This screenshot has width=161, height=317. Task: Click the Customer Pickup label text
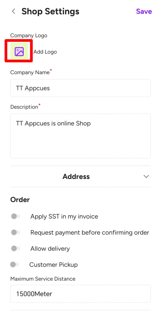click(53, 265)
